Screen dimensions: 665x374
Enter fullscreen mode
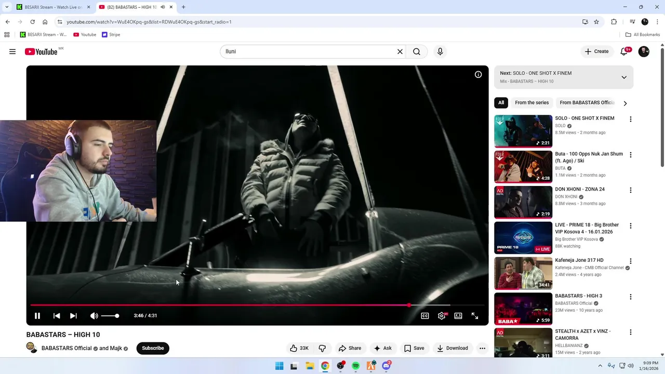coord(475,316)
